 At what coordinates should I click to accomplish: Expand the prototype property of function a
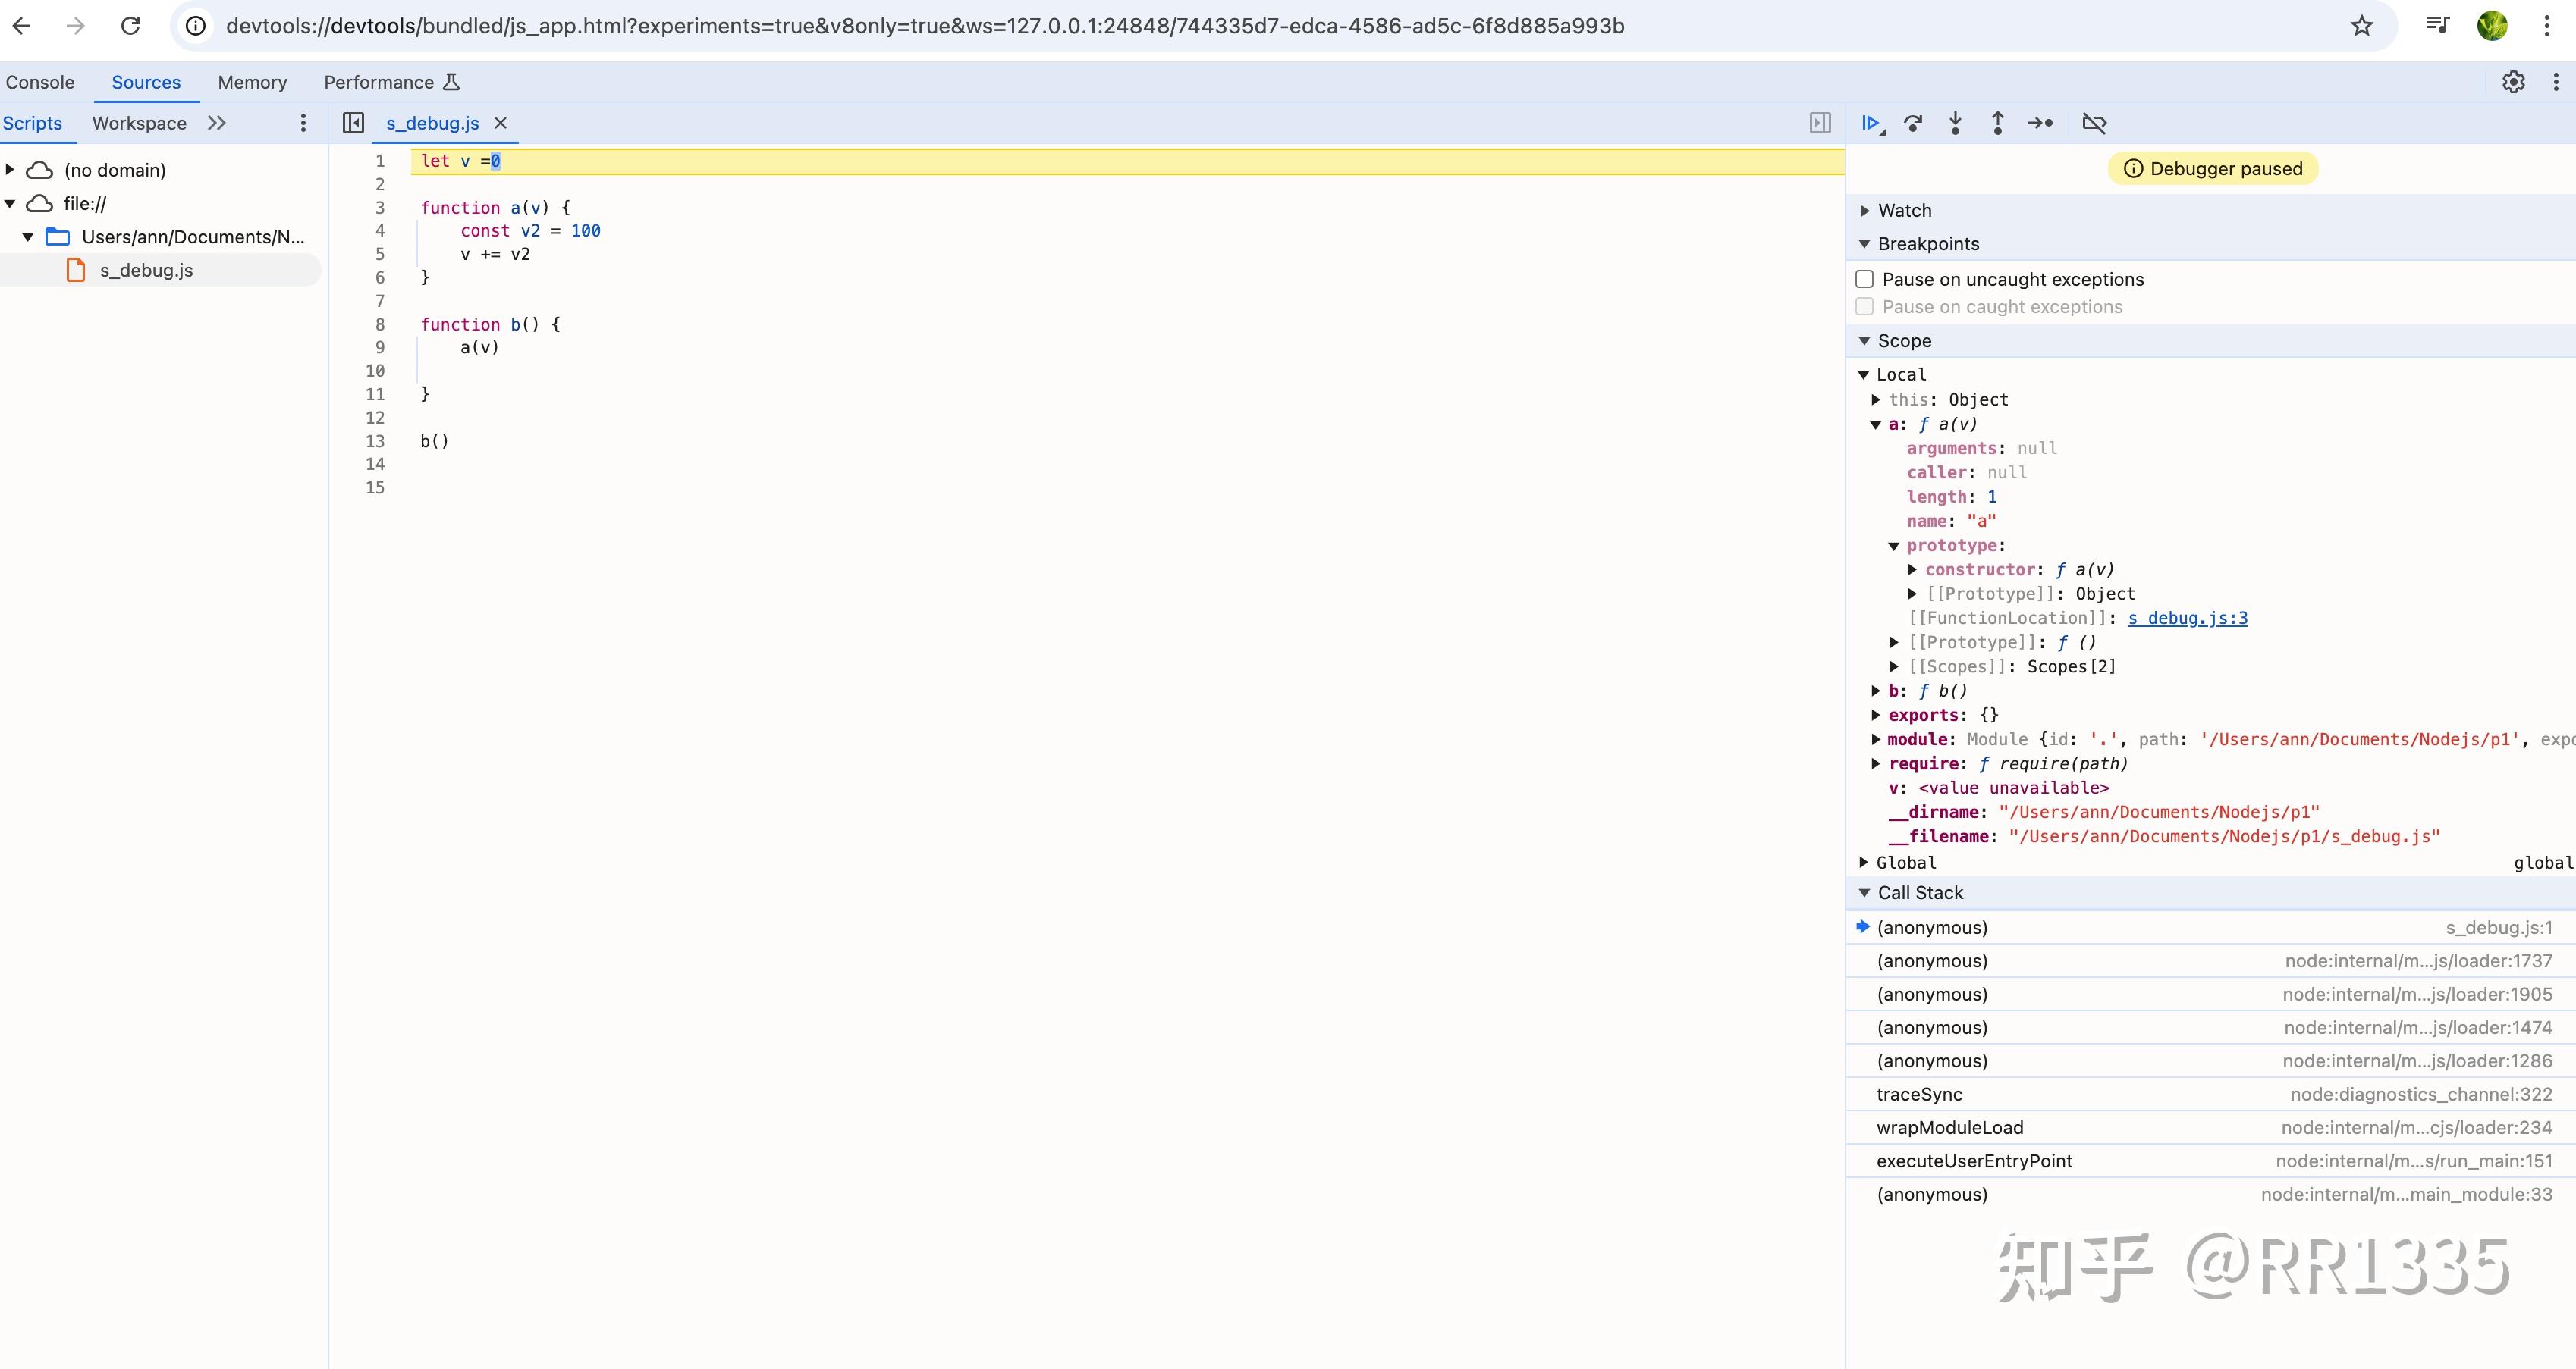[x=1895, y=546]
